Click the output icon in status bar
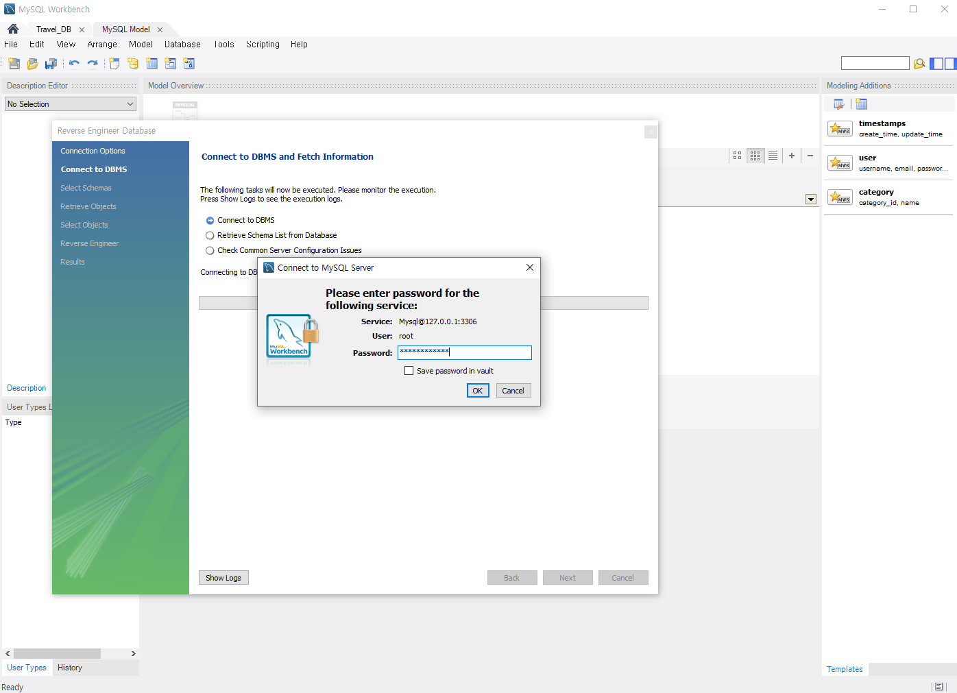 click(x=939, y=687)
